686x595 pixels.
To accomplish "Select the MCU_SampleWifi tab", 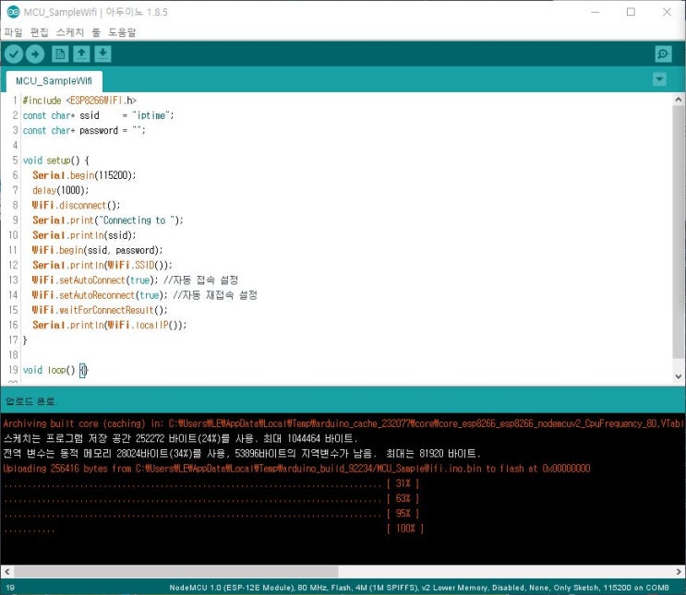I will pos(54,81).
